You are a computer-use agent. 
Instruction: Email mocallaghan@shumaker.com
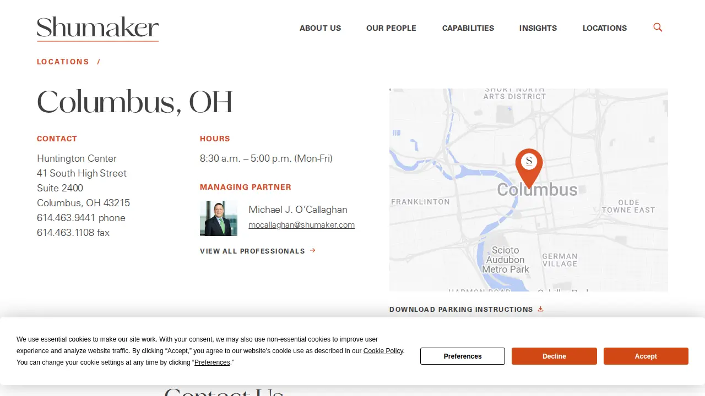(x=301, y=225)
